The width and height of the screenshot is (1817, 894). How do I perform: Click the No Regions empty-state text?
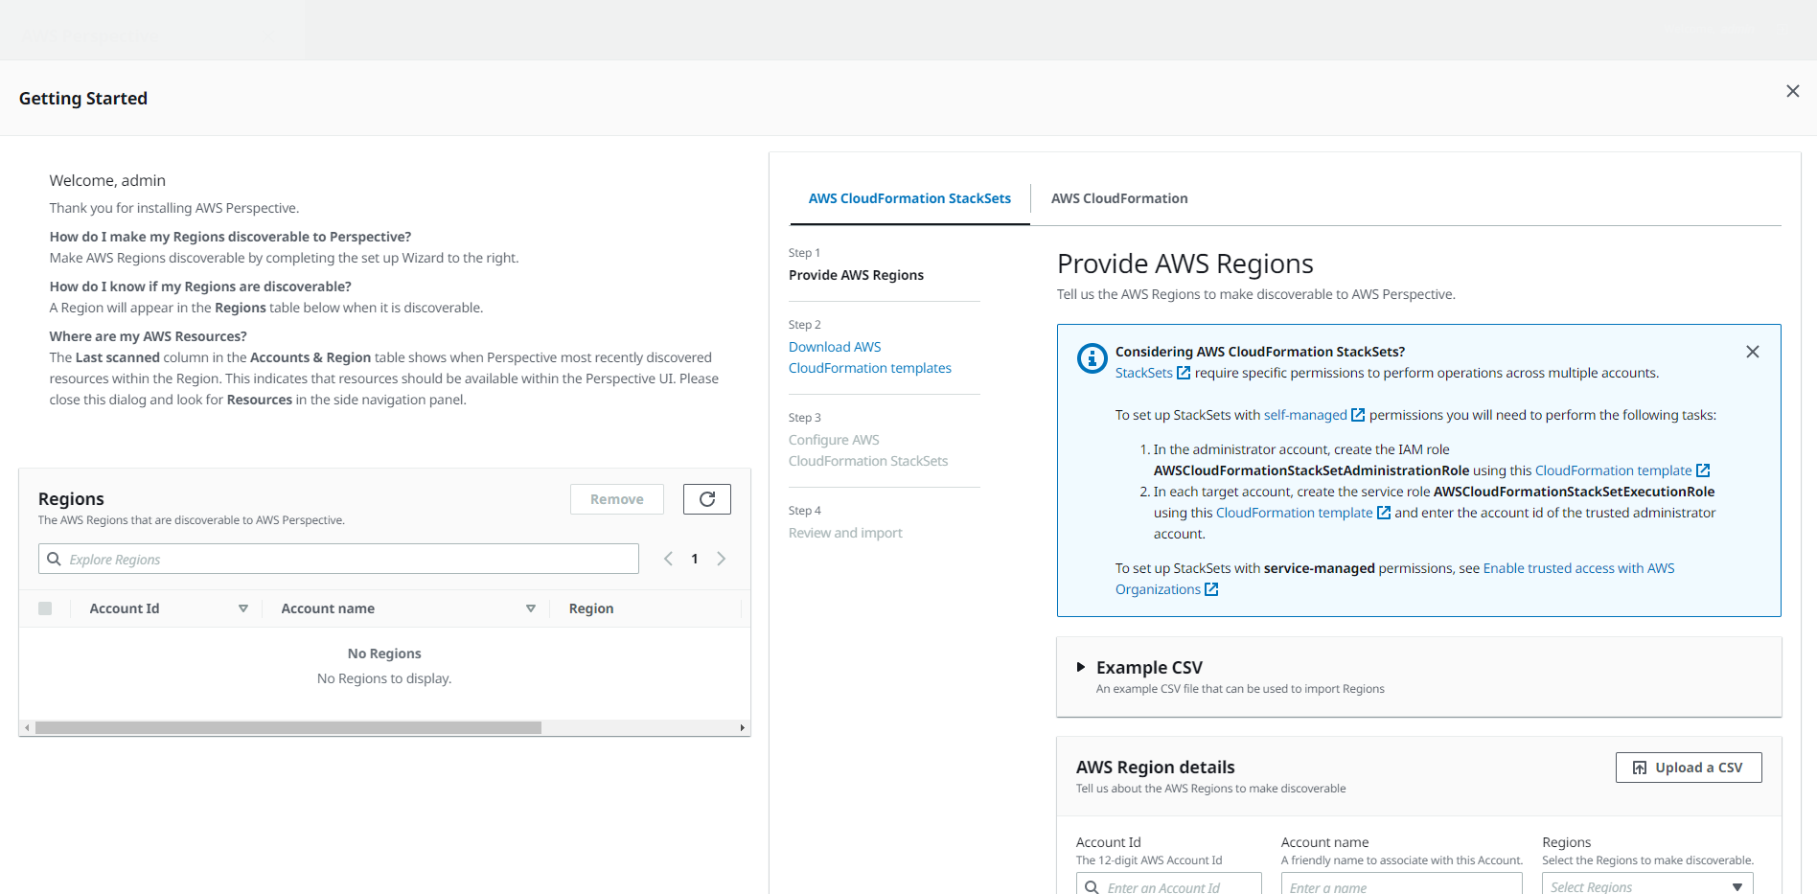(x=384, y=653)
